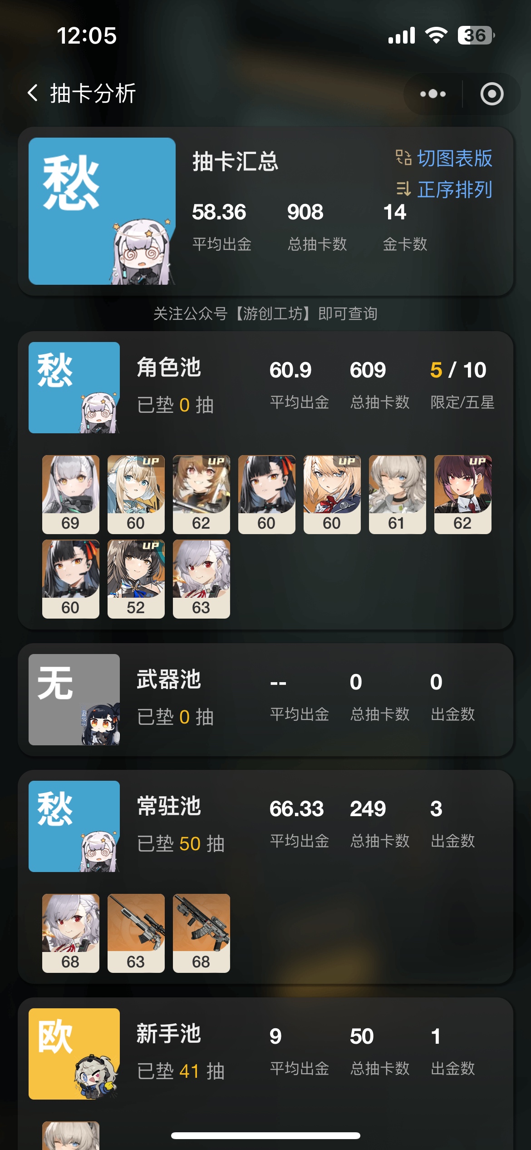Select the character card showing 61 pulls
Image resolution: width=531 pixels, height=1150 pixels.
click(398, 495)
